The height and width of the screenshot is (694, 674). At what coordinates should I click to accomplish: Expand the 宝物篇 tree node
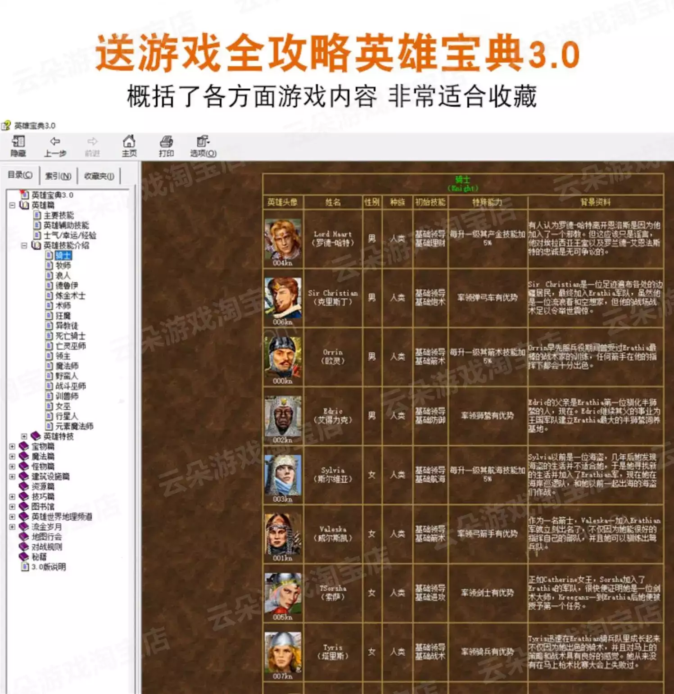point(12,447)
